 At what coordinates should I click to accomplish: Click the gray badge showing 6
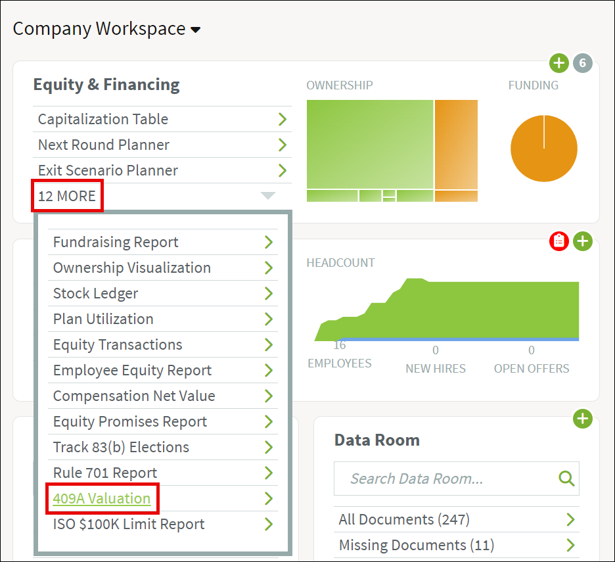(582, 64)
